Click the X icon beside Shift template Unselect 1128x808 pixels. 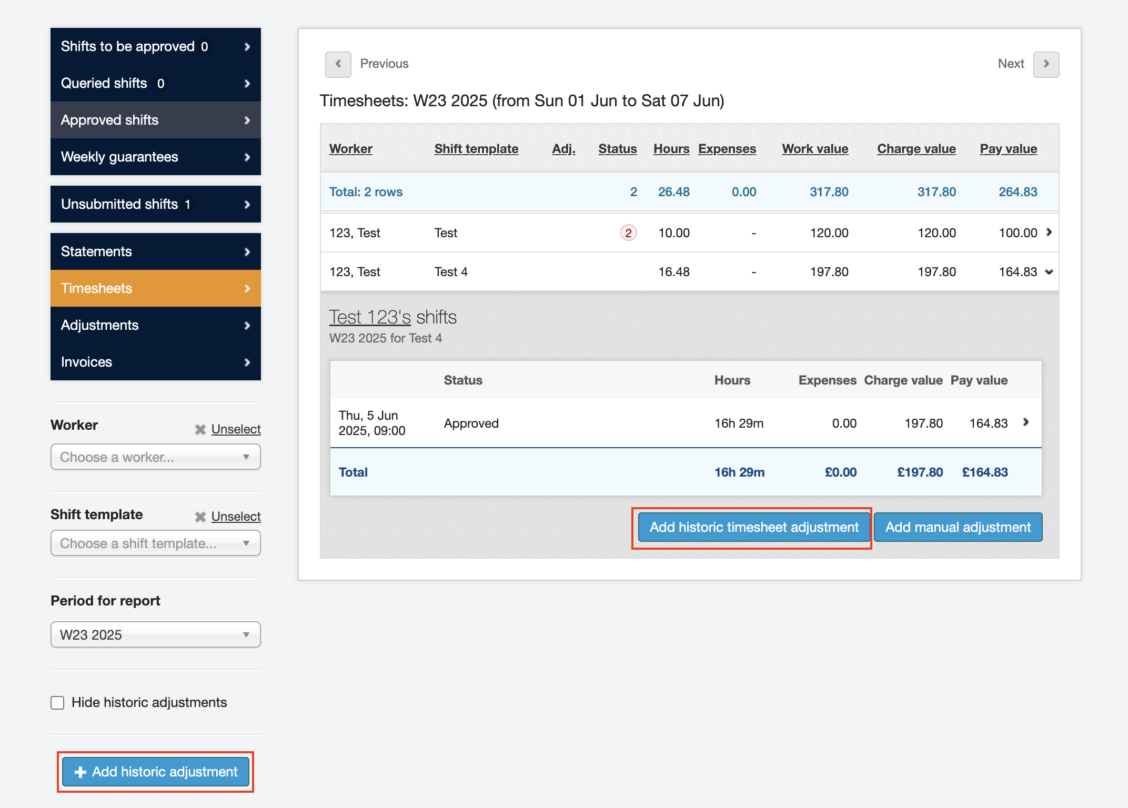click(x=200, y=517)
